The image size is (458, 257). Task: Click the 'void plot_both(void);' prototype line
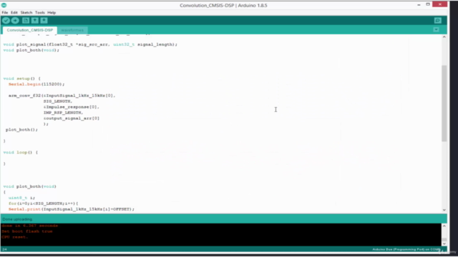pyautogui.click(x=31, y=50)
